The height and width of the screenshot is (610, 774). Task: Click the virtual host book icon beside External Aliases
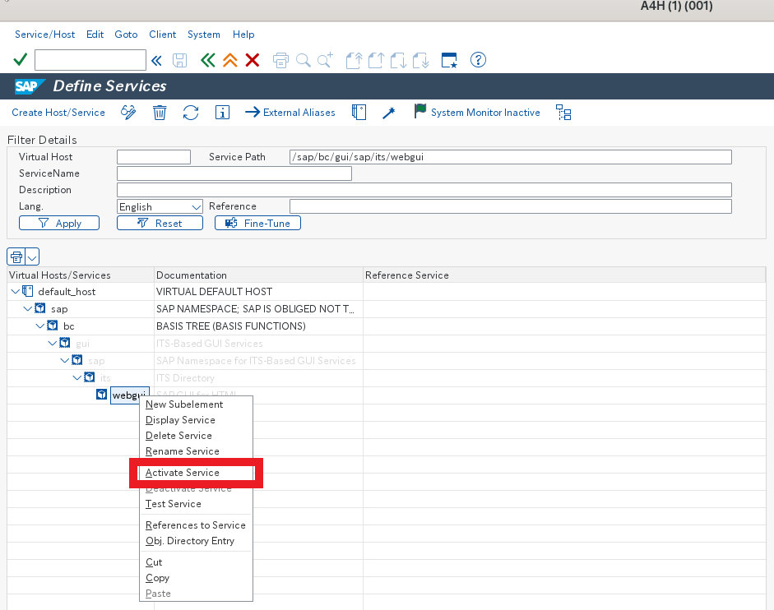pos(359,113)
